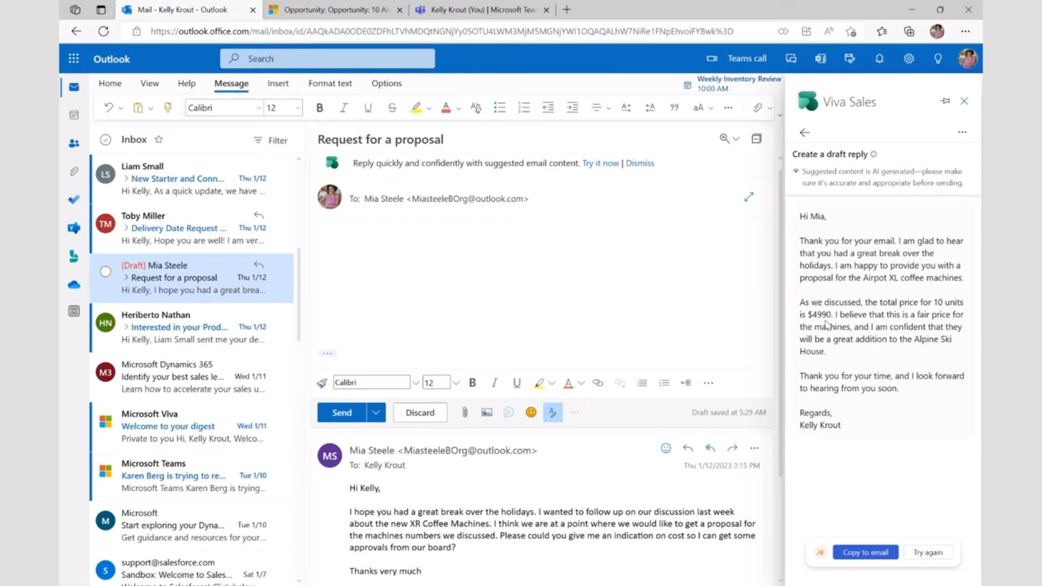This screenshot has width=1042, height=586.
Task: Select the draft message from Mia Steele
Action: pos(193,278)
